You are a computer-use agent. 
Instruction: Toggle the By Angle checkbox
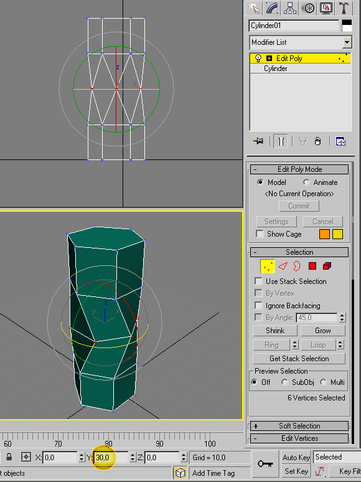[259, 318]
